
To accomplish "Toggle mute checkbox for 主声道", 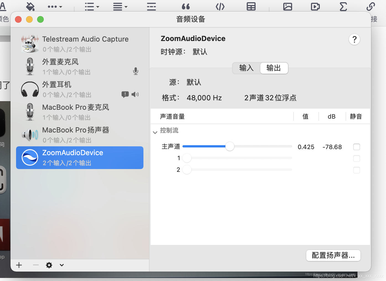I will (357, 147).
